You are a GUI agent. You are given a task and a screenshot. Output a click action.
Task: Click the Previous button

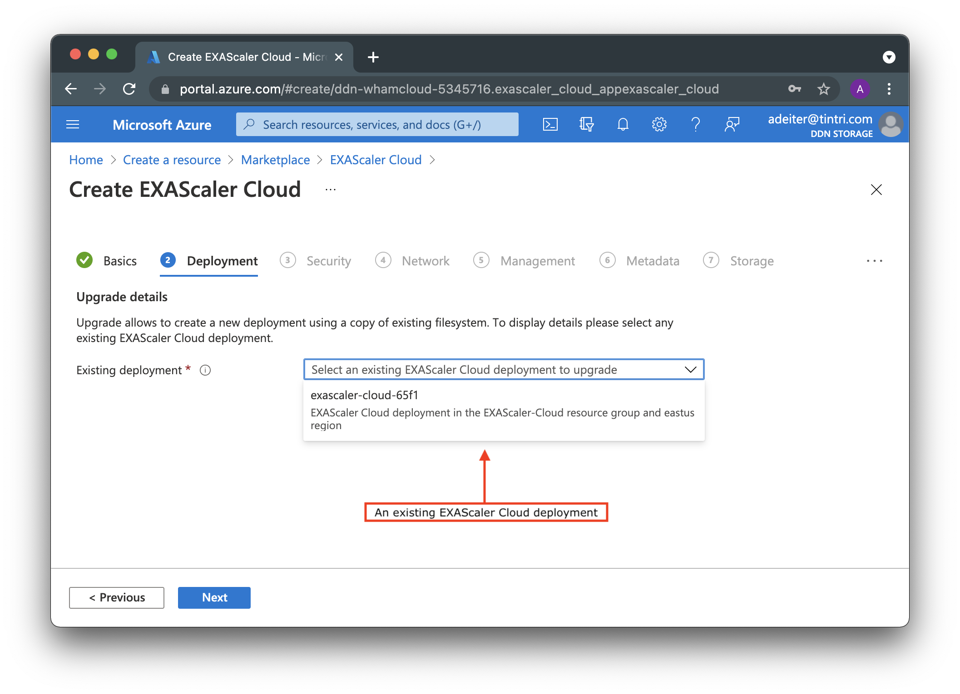117,597
